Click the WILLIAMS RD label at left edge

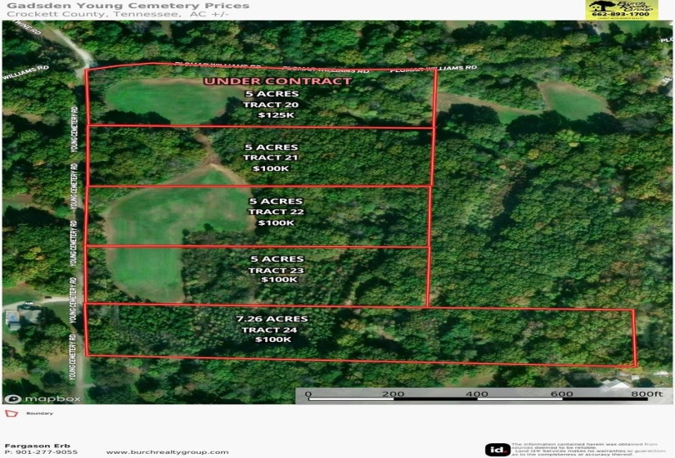pyautogui.click(x=25, y=72)
